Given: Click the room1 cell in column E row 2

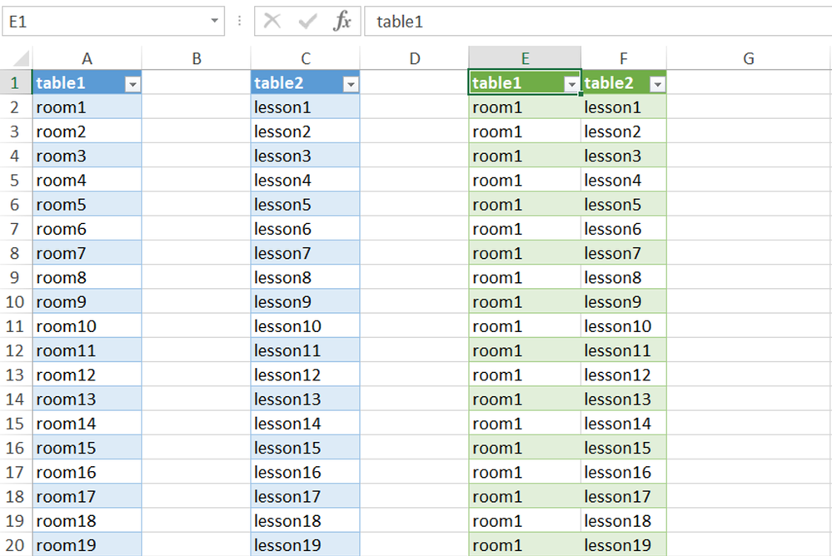Looking at the screenshot, I should 525,107.
